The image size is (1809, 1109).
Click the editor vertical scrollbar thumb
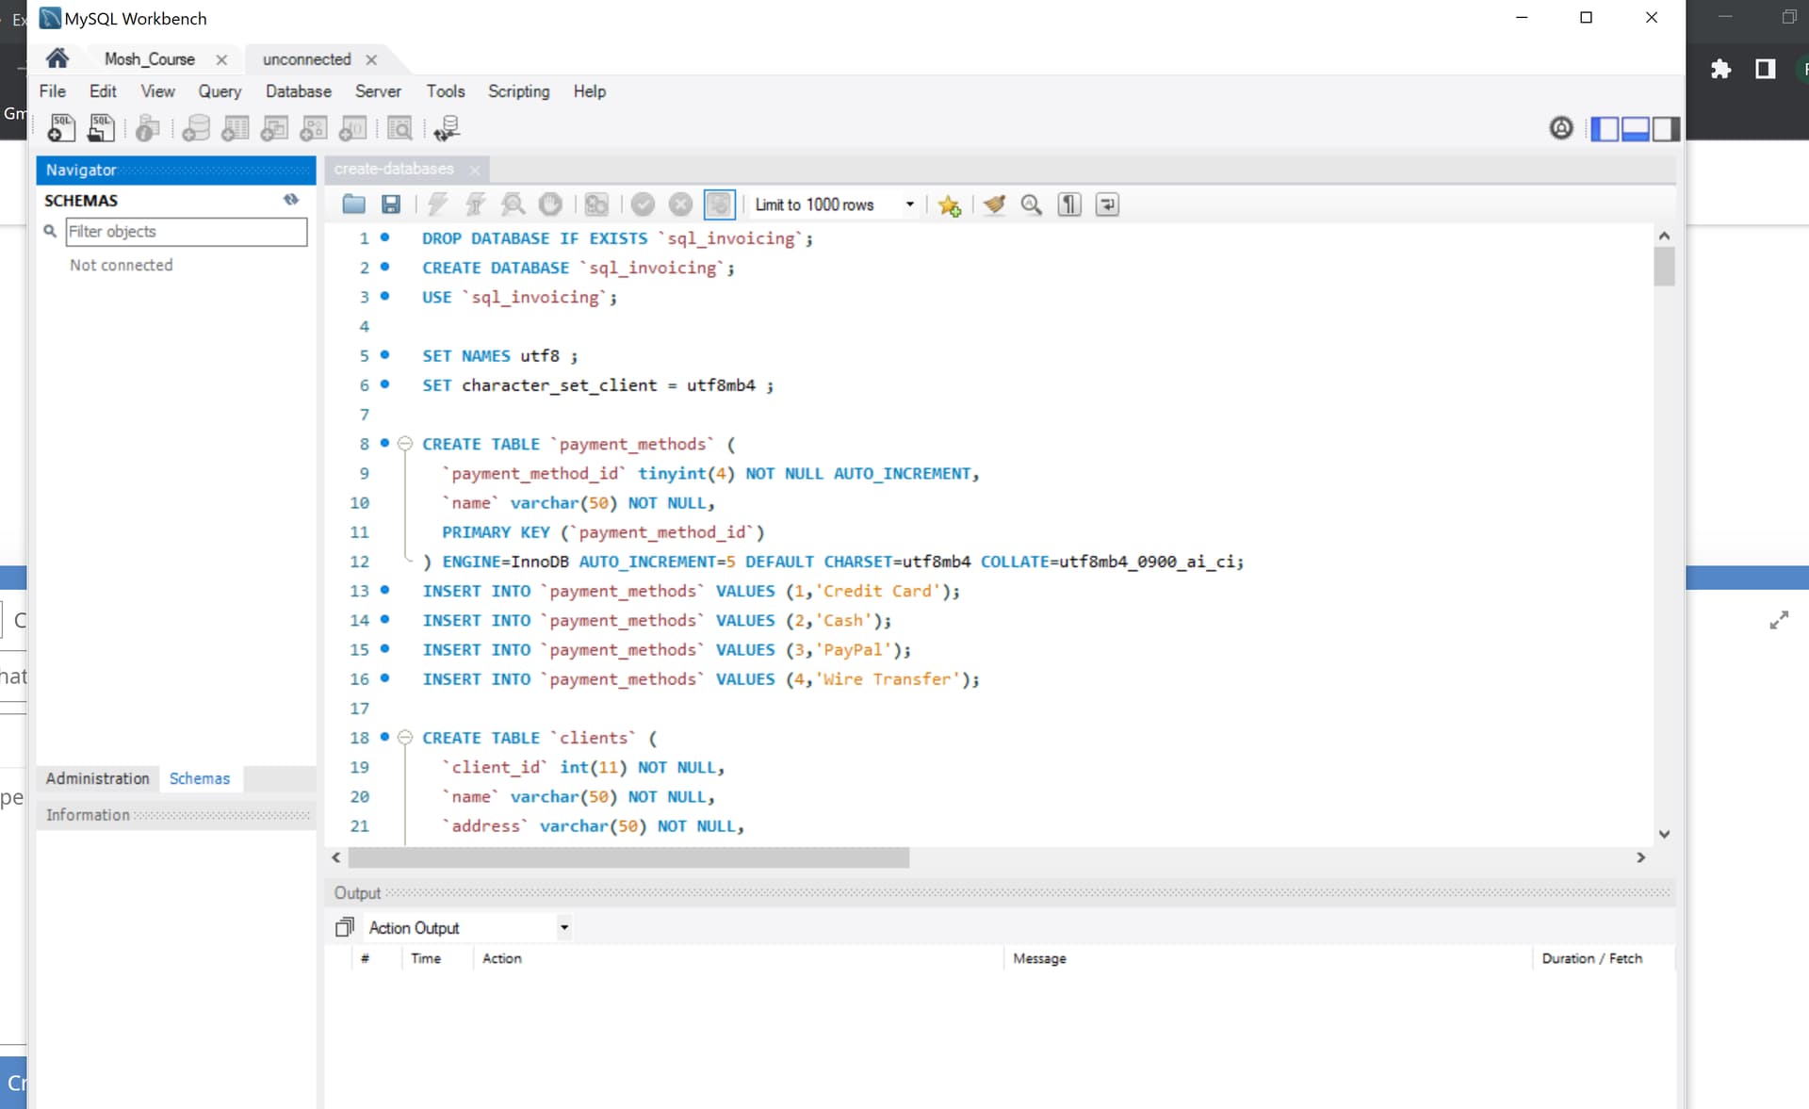(1664, 266)
